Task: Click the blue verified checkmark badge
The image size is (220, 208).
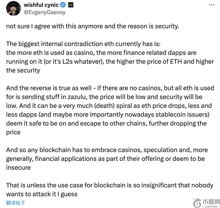Action: click(x=63, y=5)
